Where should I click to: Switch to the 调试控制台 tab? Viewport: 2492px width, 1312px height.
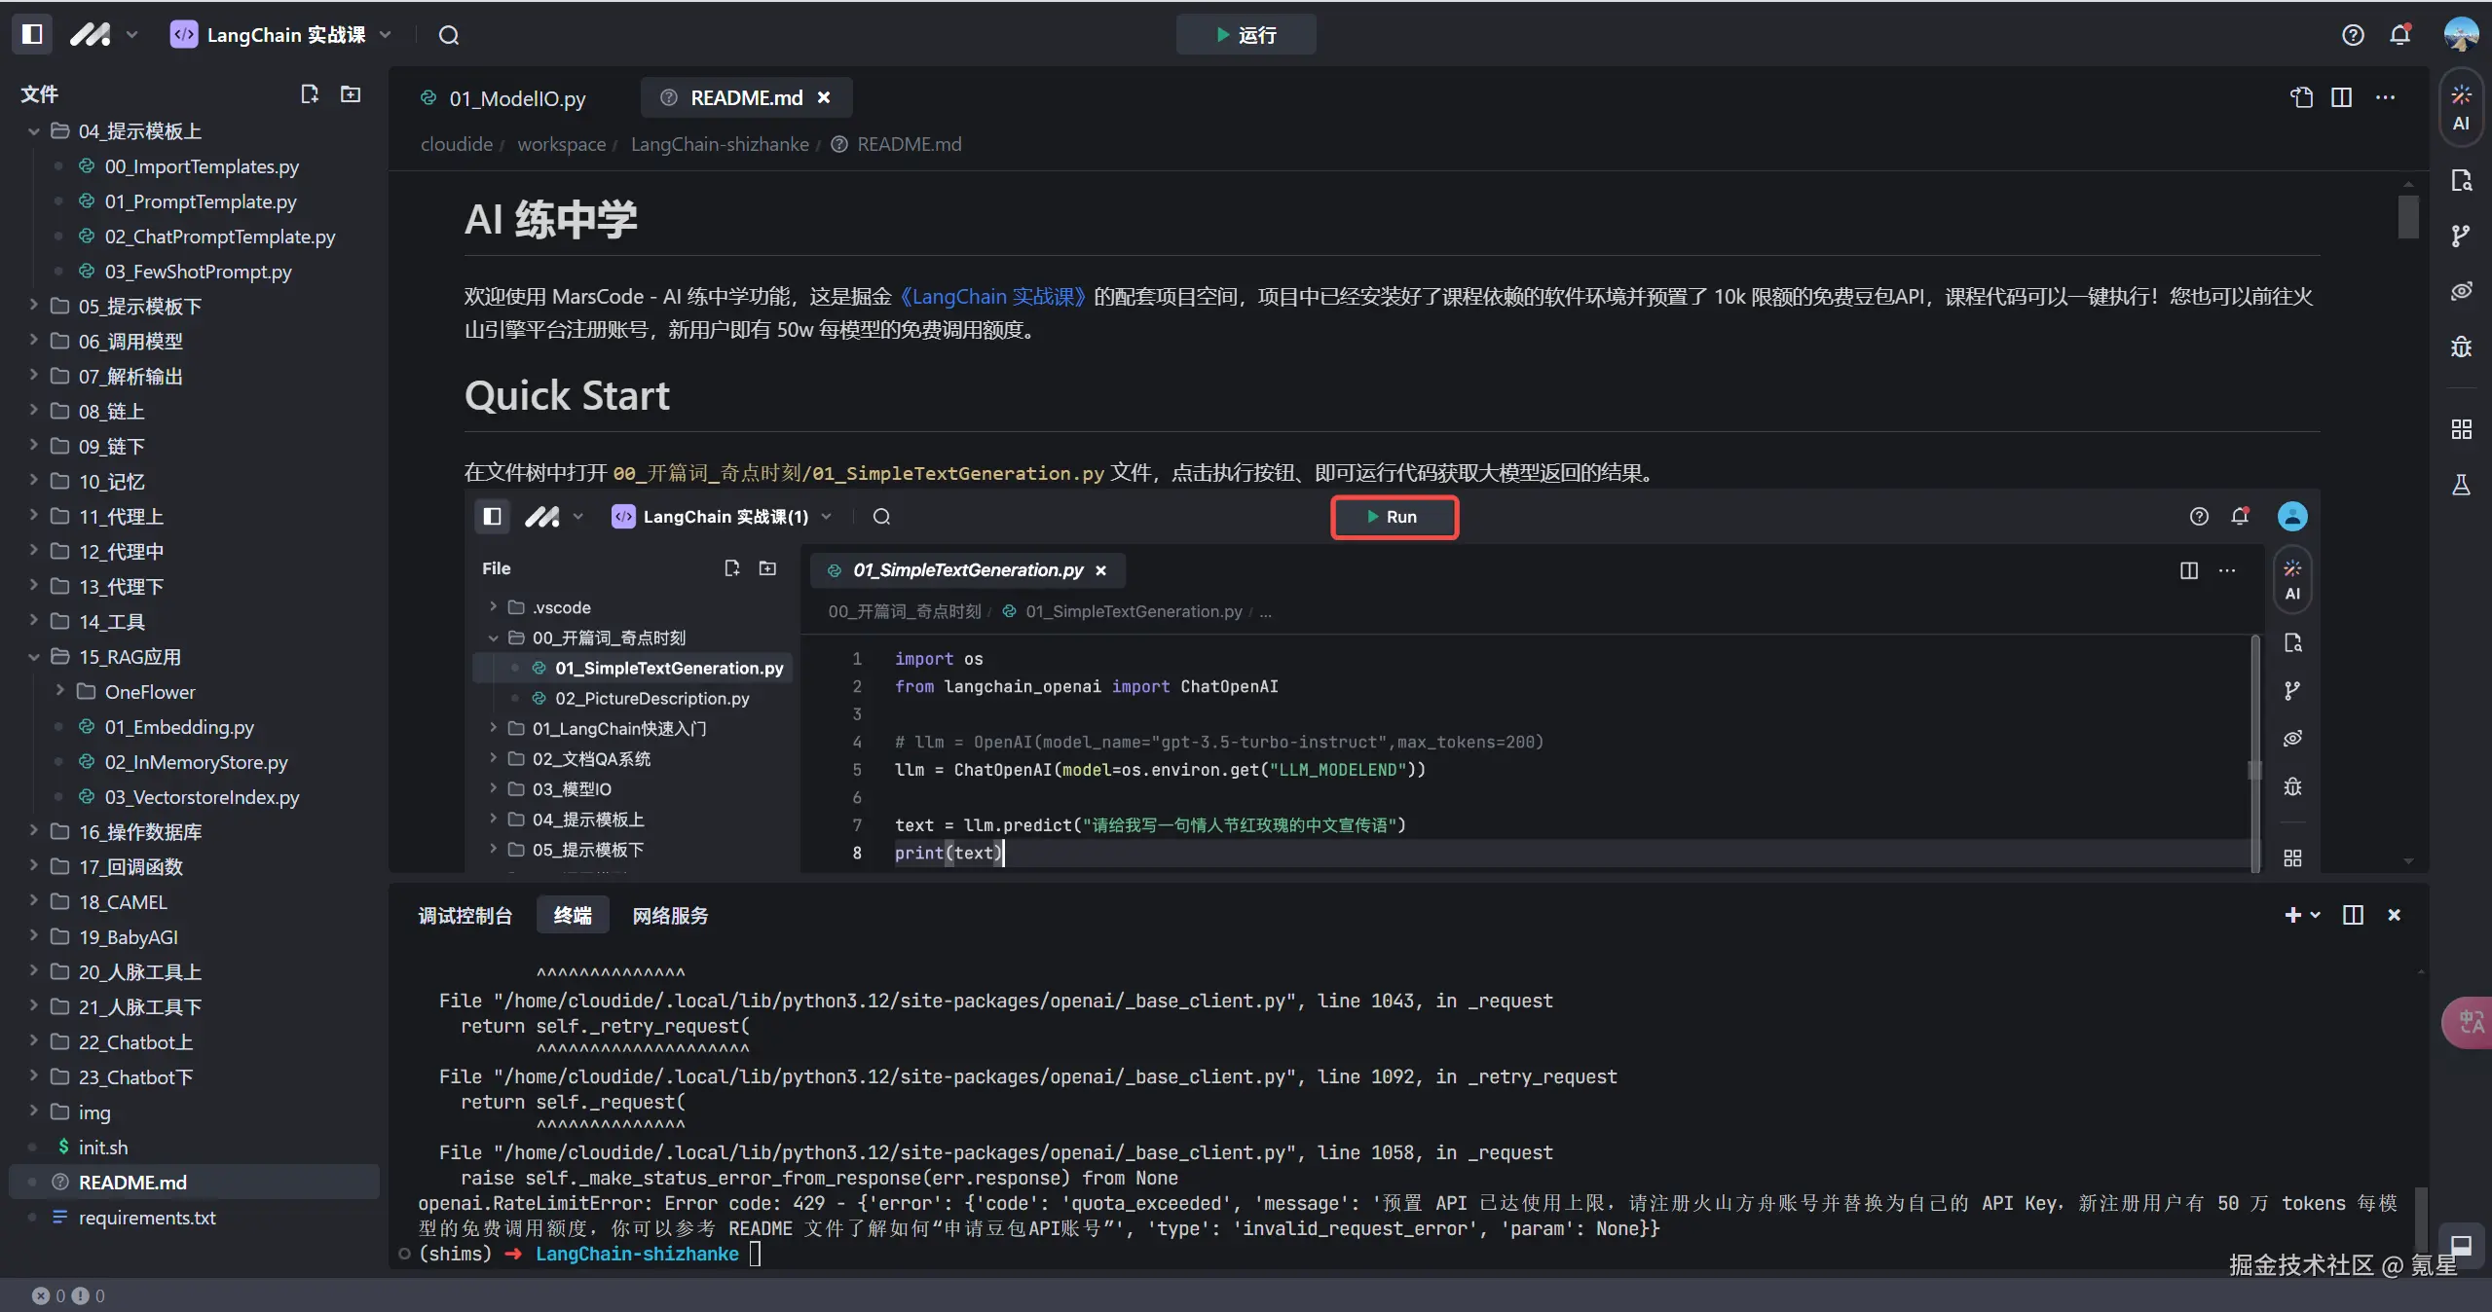465,915
